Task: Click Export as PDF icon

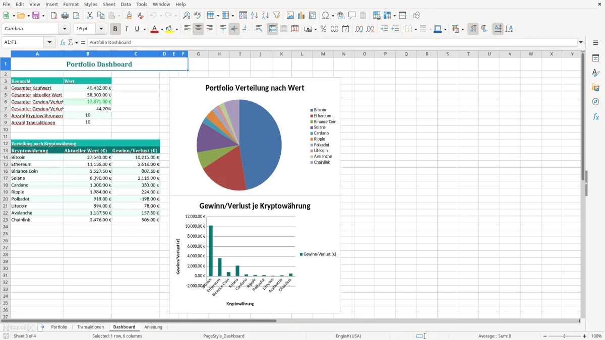Action: pos(54,16)
